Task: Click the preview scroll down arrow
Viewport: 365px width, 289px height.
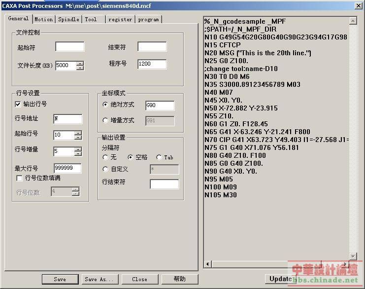Action: pyautogui.click(x=353, y=256)
